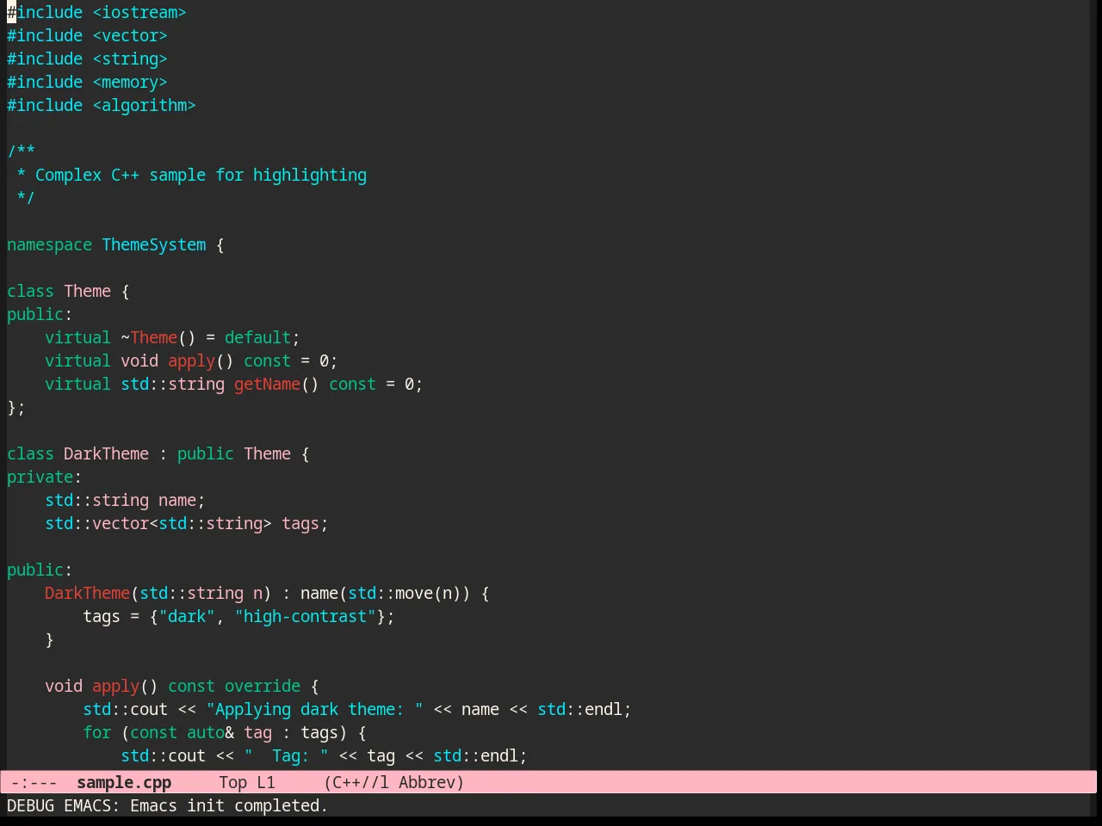The image size is (1102, 826).
Task: Click the 'getName' function name
Action: [267, 384]
